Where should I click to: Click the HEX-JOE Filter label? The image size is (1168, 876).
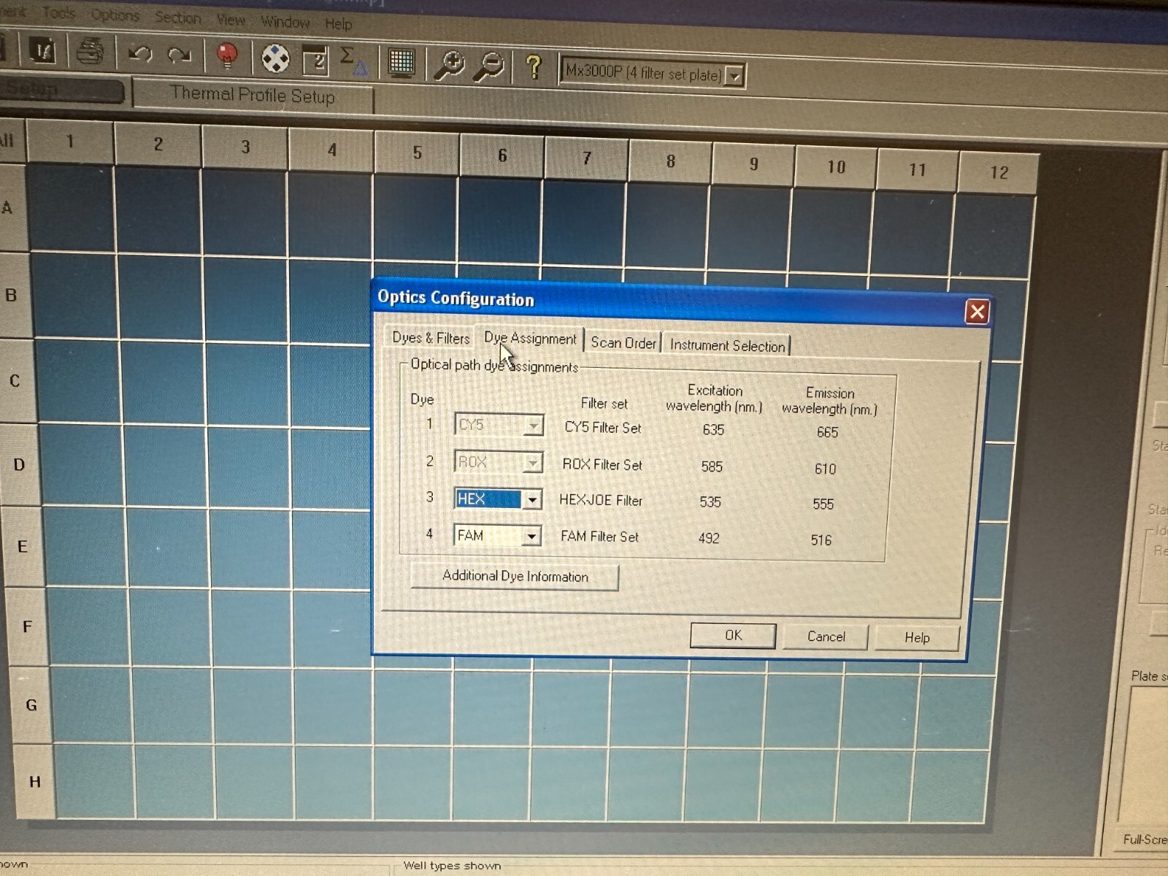(x=601, y=501)
